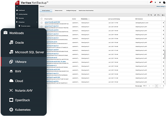The height and width of the screenshot is (116, 166).
Task: Open actions menu for vm04-rh7.5 row
Action: point(163,66)
